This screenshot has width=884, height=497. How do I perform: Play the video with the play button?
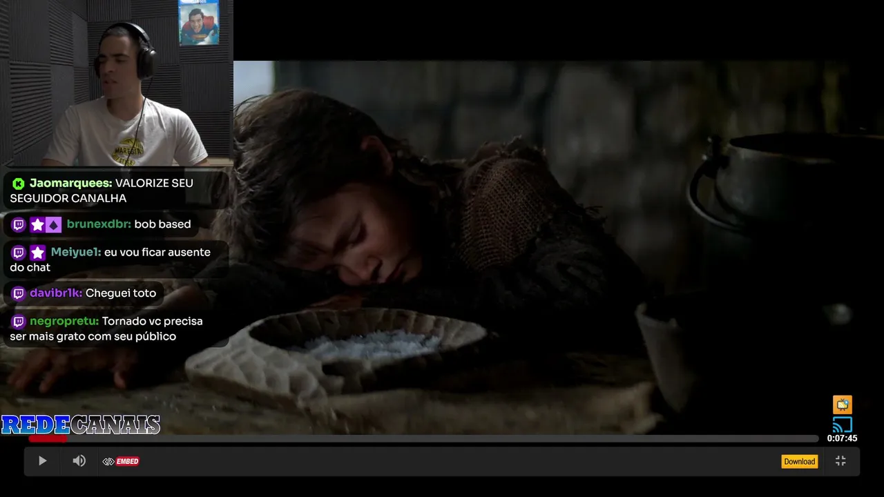tap(42, 461)
